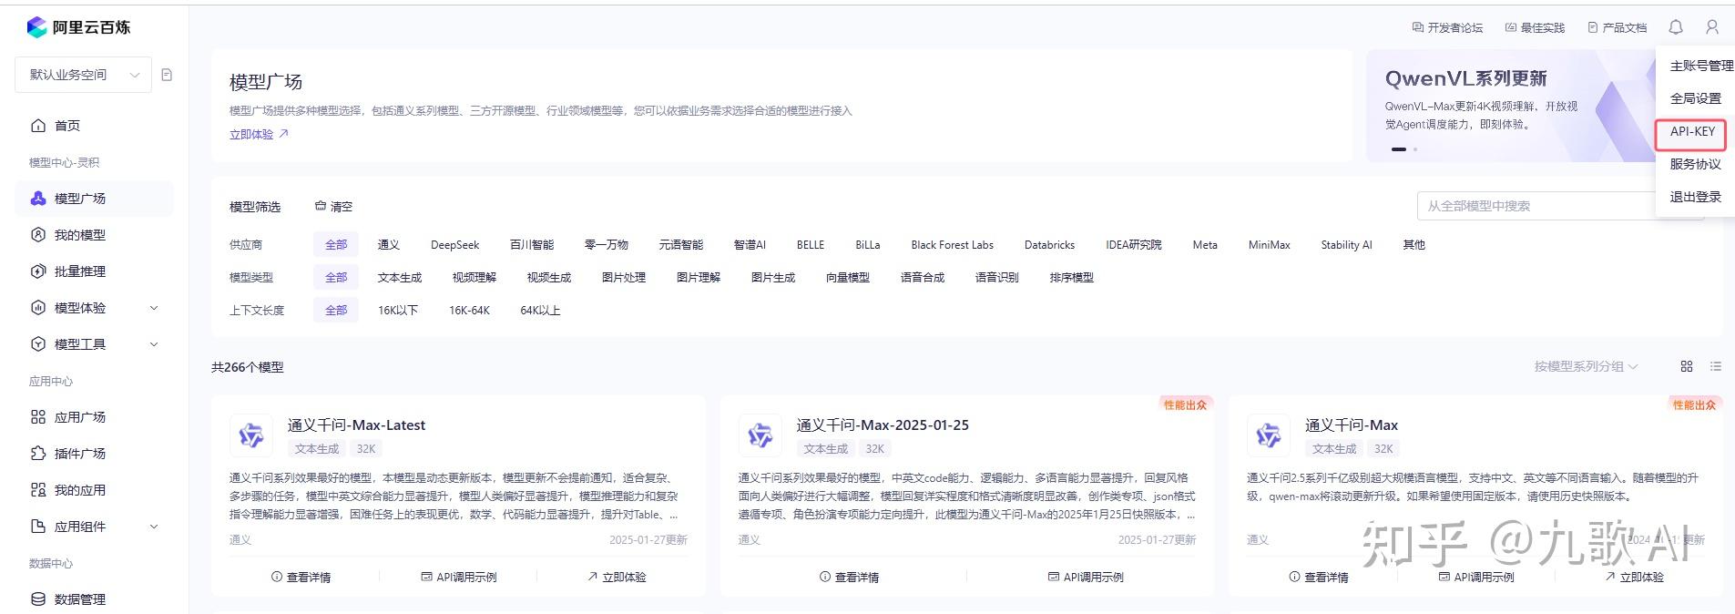
Task: Click the notification bell icon
Action: tap(1676, 27)
